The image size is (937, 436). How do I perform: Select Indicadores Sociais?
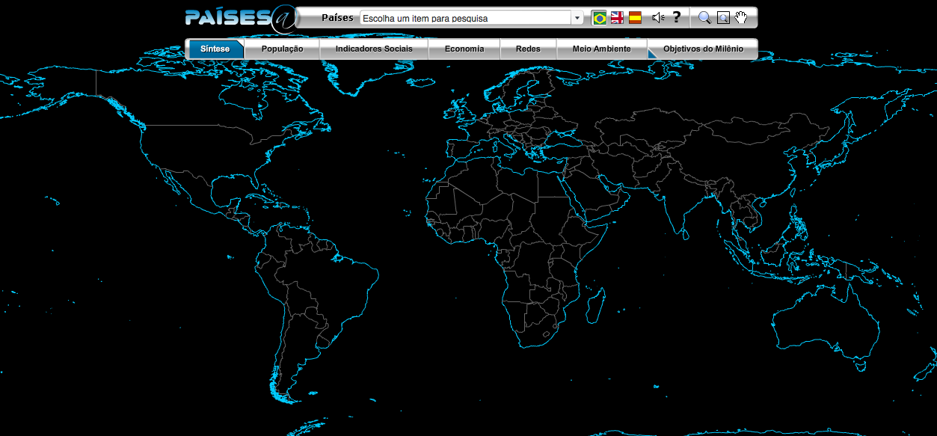click(374, 48)
